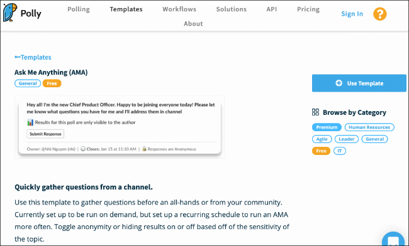
Task: Select the IT category tag
Action: [340, 151]
